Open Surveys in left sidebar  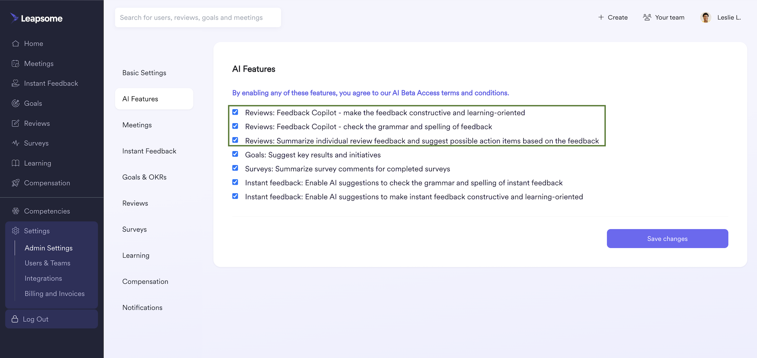point(36,143)
